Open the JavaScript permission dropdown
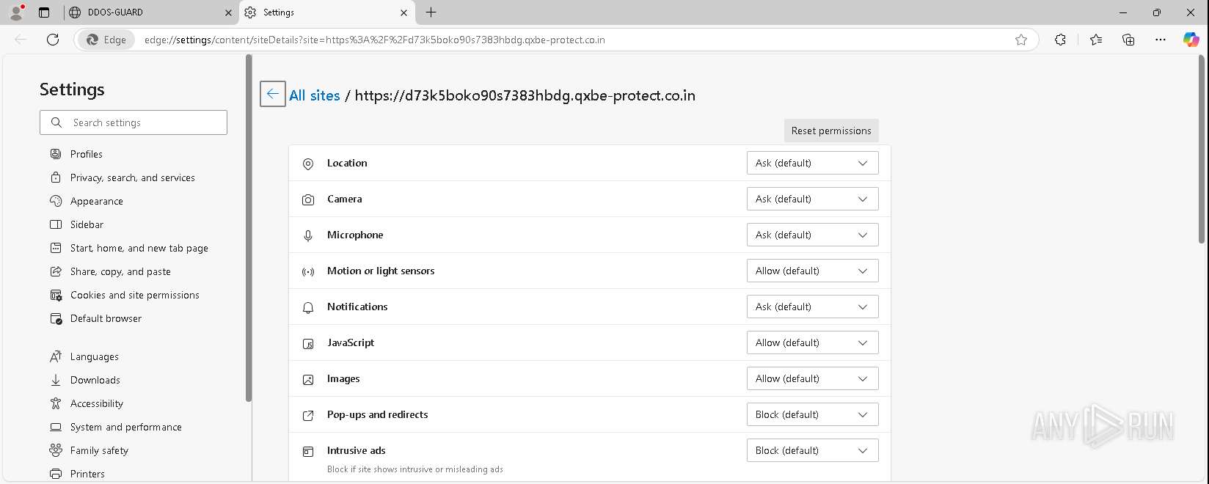The image size is (1209, 484). click(812, 342)
